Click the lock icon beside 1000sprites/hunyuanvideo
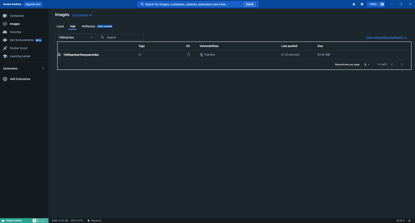The width and height of the screenshot is (415, 223). click(59, 55)
